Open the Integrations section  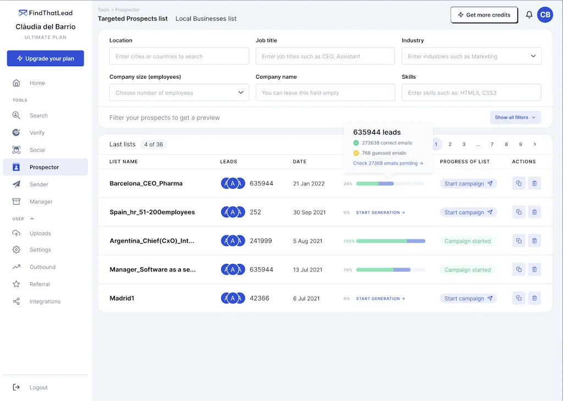coord(45,301)
